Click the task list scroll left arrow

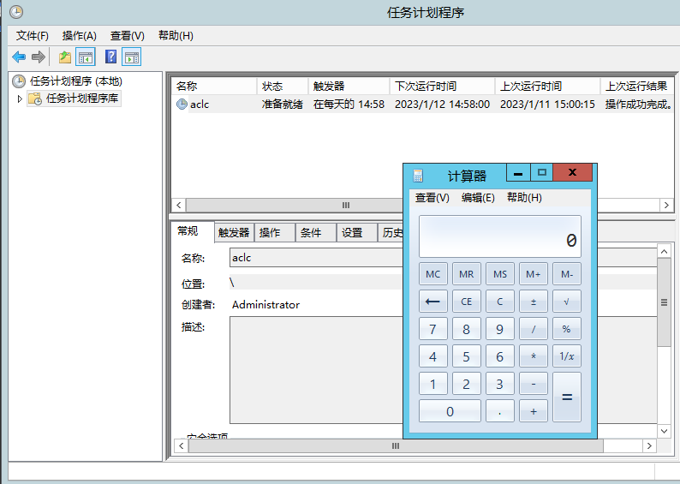pos(179,205)
